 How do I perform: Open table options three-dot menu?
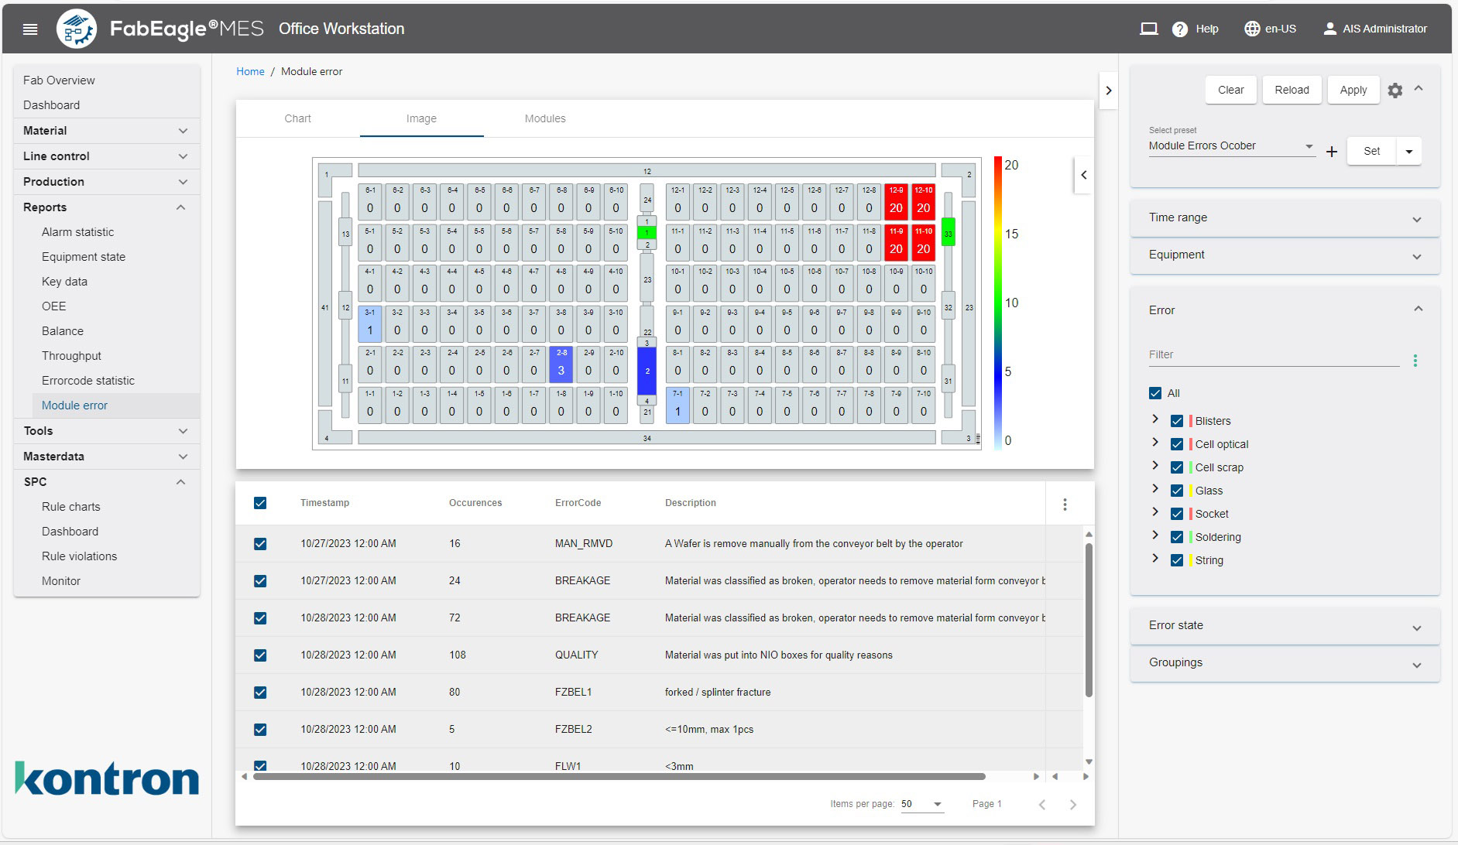(1065, 505)
